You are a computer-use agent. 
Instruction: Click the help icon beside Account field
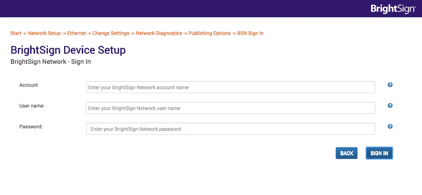coord(390,85)
